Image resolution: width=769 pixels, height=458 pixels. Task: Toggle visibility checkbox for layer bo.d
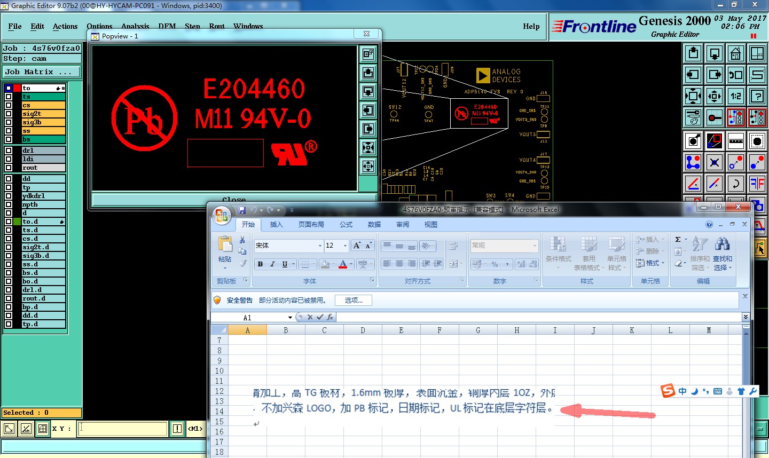pos(9,281)
